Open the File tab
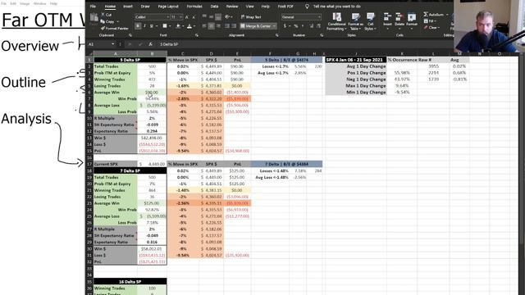Image resolution: width=525 pixels, height=295 pixels. tap(93, 7)
